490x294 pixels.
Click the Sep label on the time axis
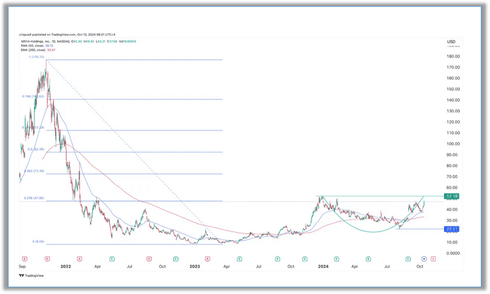click(x=22, y=266)
